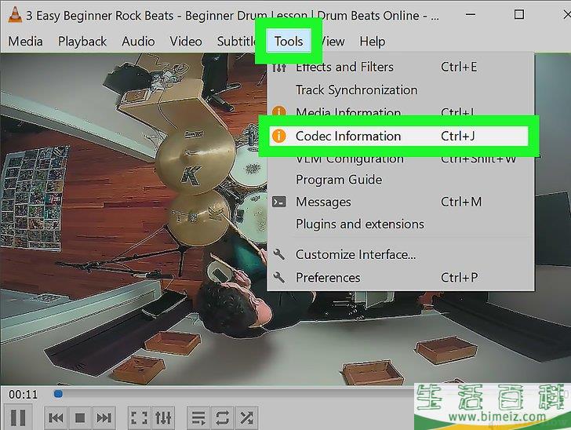
Task: Click the VLC cone icon in title bar
Action: 13,15
